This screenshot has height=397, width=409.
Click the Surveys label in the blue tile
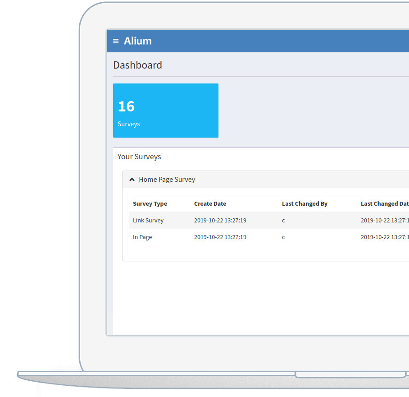(x=129, y=124)
